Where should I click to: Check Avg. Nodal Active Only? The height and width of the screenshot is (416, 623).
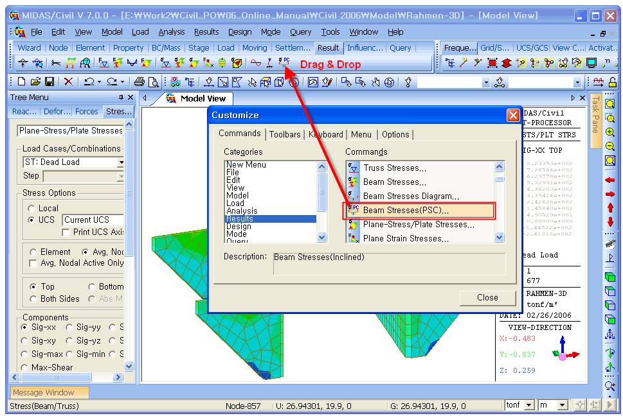pyautogui.click(x=33, y=263)
